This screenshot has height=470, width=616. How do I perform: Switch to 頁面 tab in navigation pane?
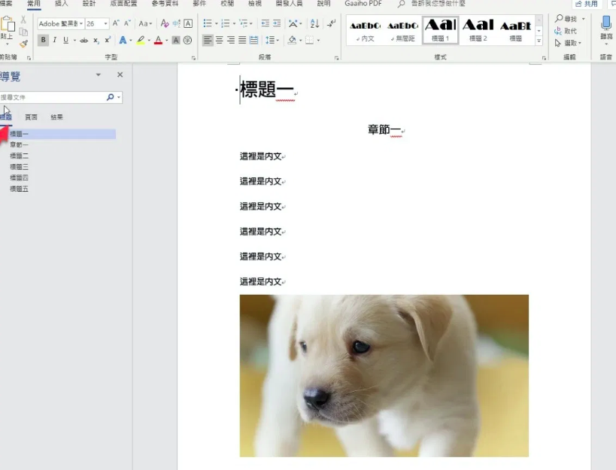point(31,117)
